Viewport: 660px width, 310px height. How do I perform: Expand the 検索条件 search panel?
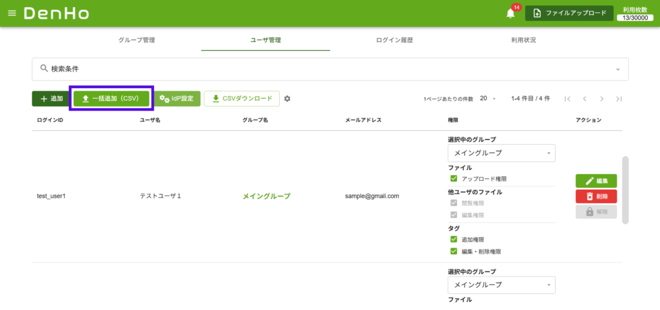(330, 69)
